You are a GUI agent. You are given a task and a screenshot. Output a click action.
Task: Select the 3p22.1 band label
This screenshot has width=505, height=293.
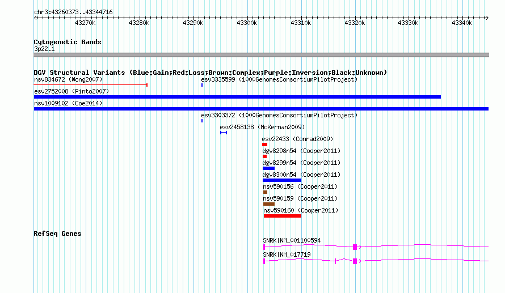[44, 49]
